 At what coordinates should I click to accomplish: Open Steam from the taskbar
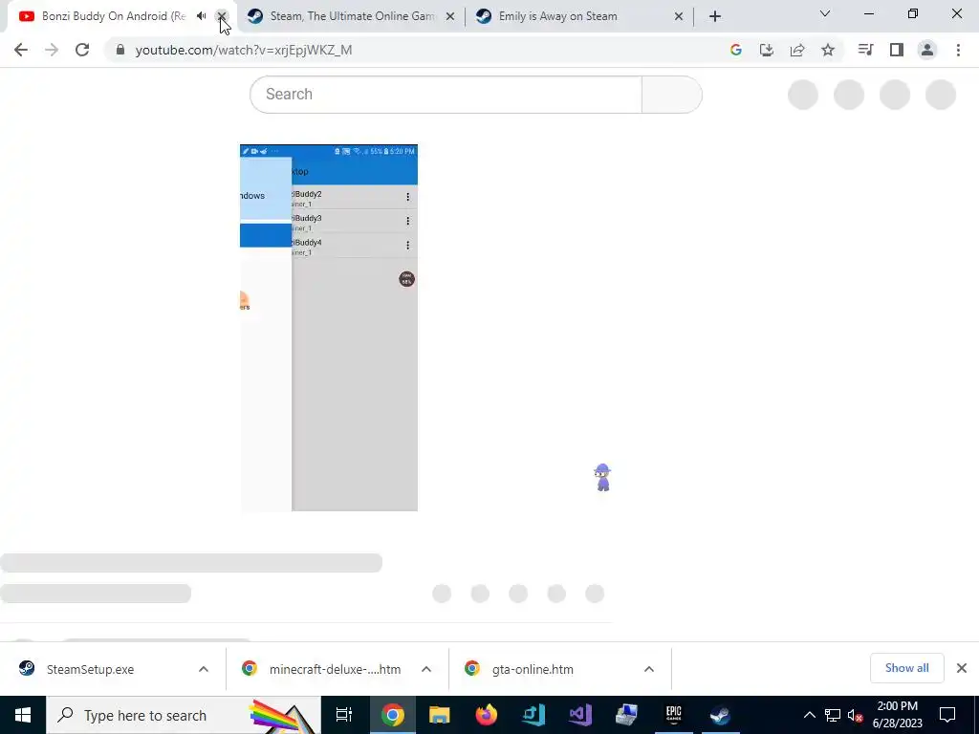coord(720,715)
